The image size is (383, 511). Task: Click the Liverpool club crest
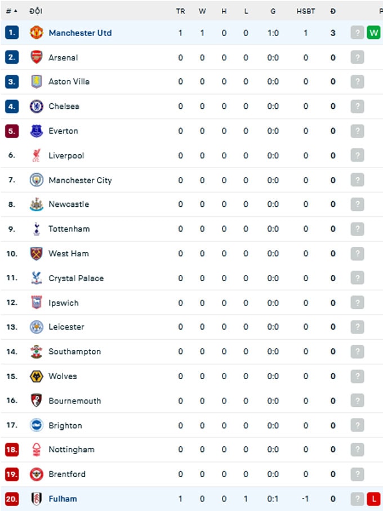[37, 155]
